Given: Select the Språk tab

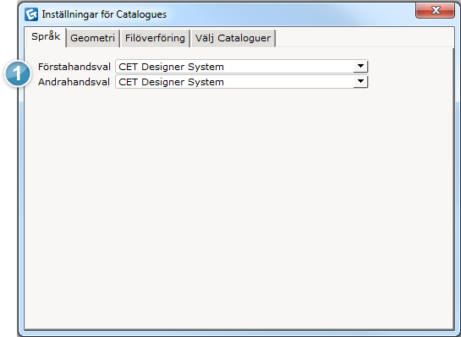Looking at the screenshot, I should (46, 36).
